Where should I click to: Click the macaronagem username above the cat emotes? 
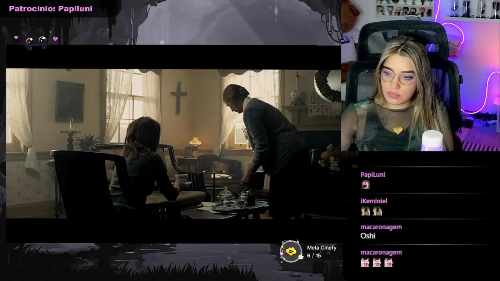[x=381, y=253]
